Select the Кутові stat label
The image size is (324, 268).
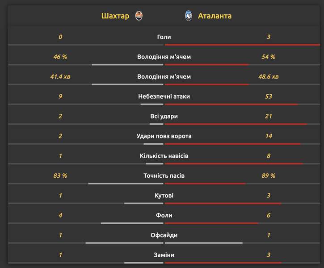coord(164,196)
